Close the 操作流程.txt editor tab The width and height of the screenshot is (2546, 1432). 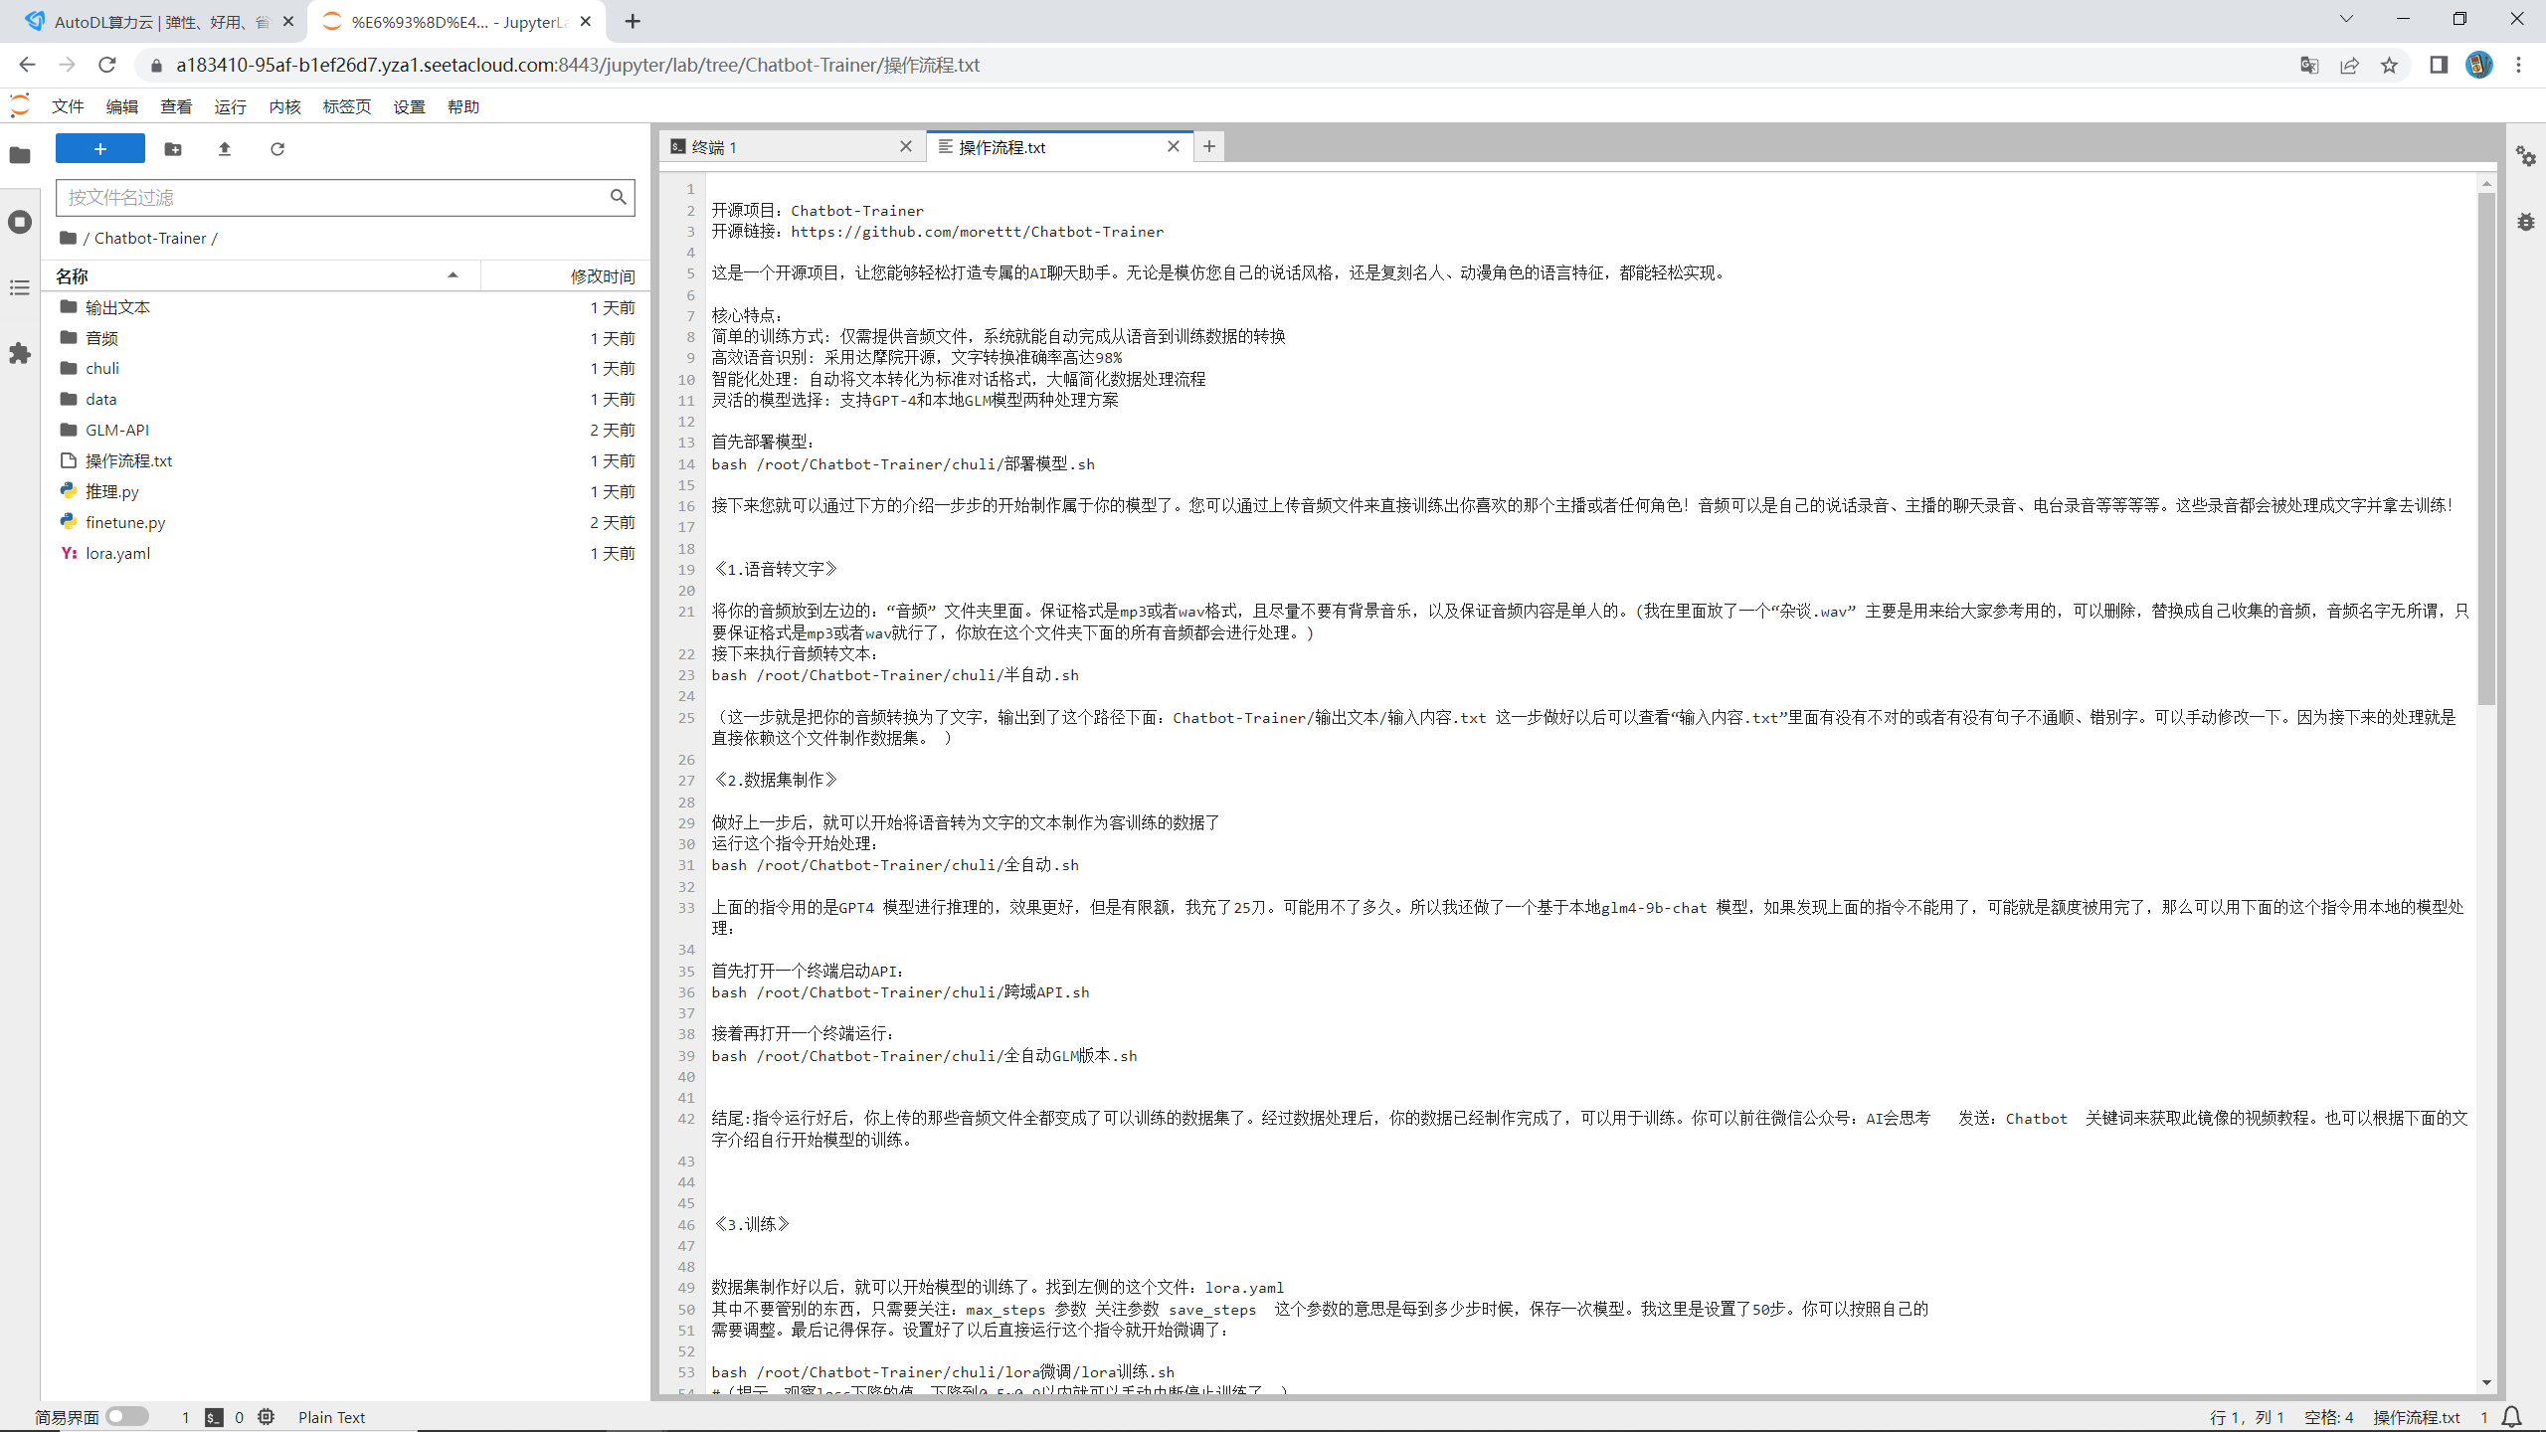pyautogui.click(x=1174, y=146)
